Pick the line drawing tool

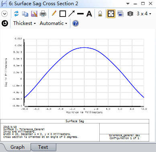click(80, 14)
